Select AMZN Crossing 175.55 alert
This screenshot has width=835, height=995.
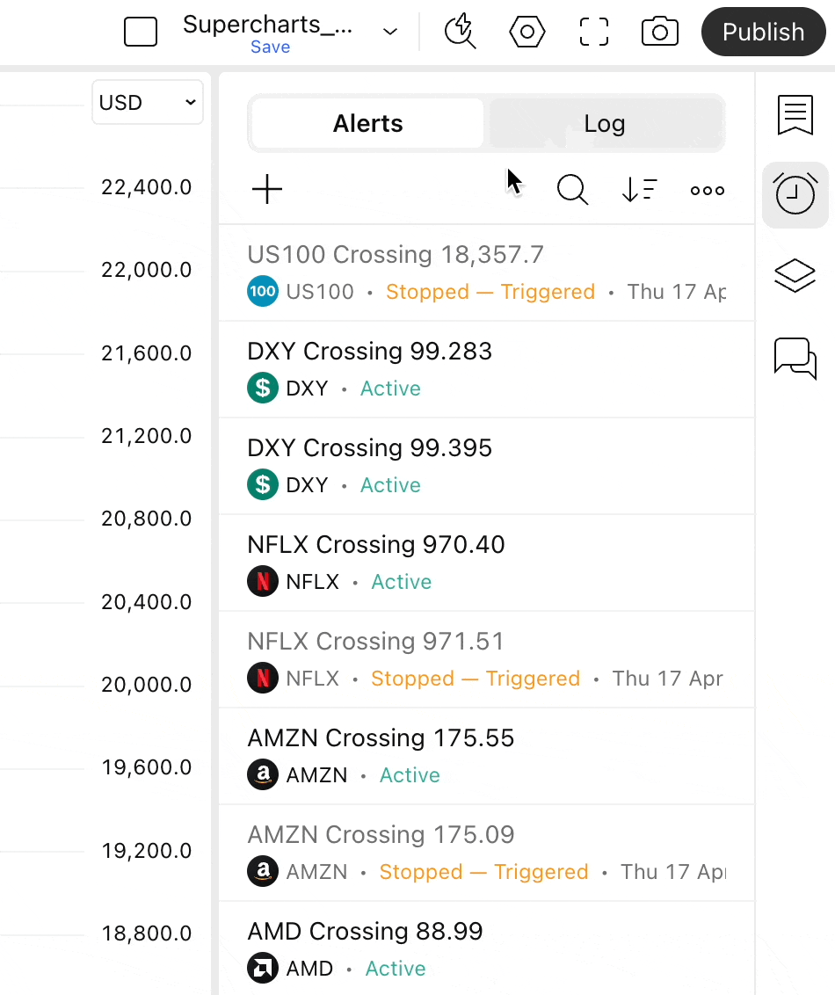pyautogui.click(x=487, y=757)
